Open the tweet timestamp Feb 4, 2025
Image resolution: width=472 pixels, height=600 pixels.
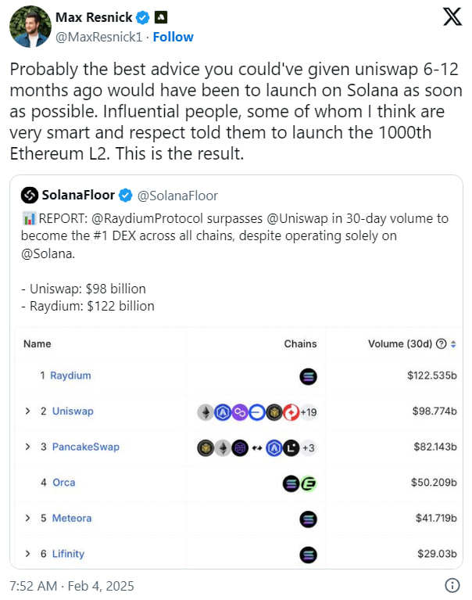pos(73,585)
